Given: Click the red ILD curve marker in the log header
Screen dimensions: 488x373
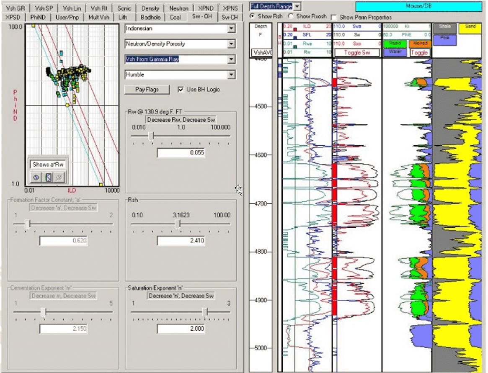Looking at the screenshot, I should pos(295,29).
